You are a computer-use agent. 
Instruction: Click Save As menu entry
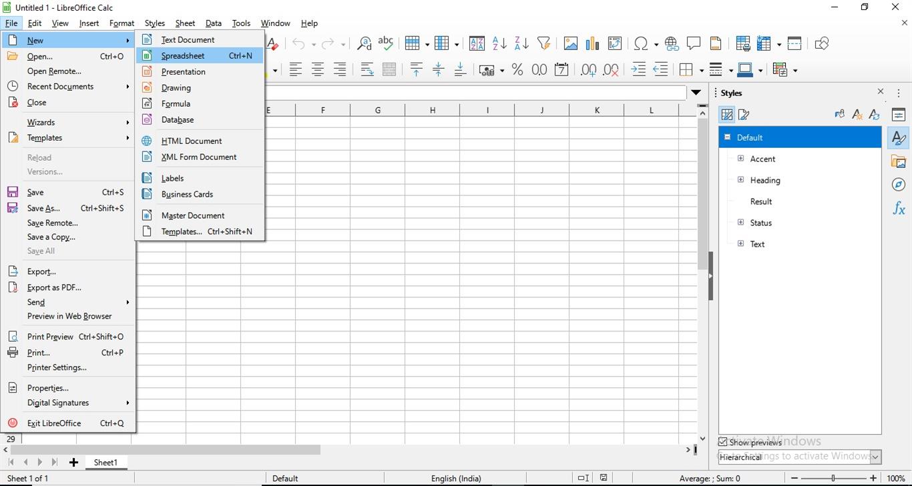pyautogui.click(x=68, y=208)
